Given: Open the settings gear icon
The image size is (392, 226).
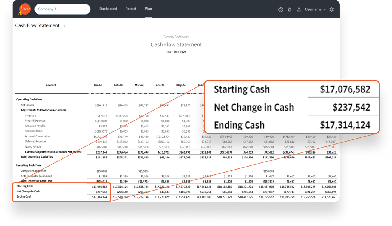Looking at the screenshot, I should pos(331,10).
